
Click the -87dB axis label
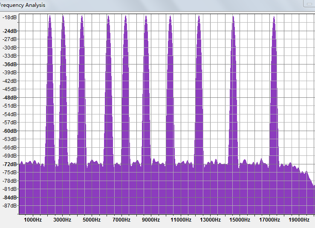click(9, 206)
